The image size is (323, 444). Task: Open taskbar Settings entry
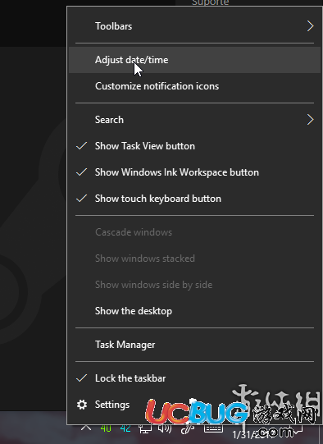pyautogui.click(x=194, y=405)
